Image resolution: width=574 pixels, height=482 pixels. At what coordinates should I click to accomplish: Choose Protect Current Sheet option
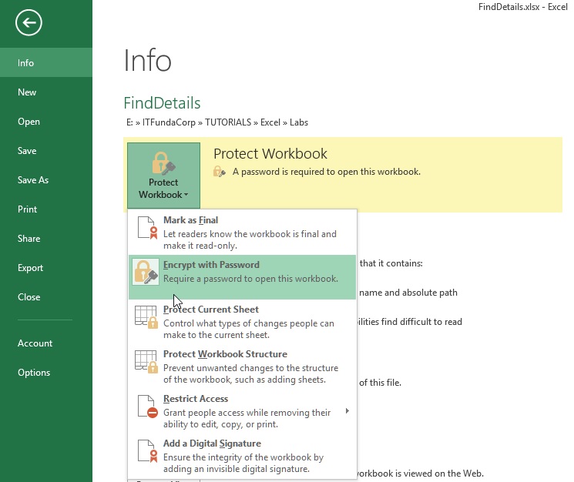click(x=242, y=322)
